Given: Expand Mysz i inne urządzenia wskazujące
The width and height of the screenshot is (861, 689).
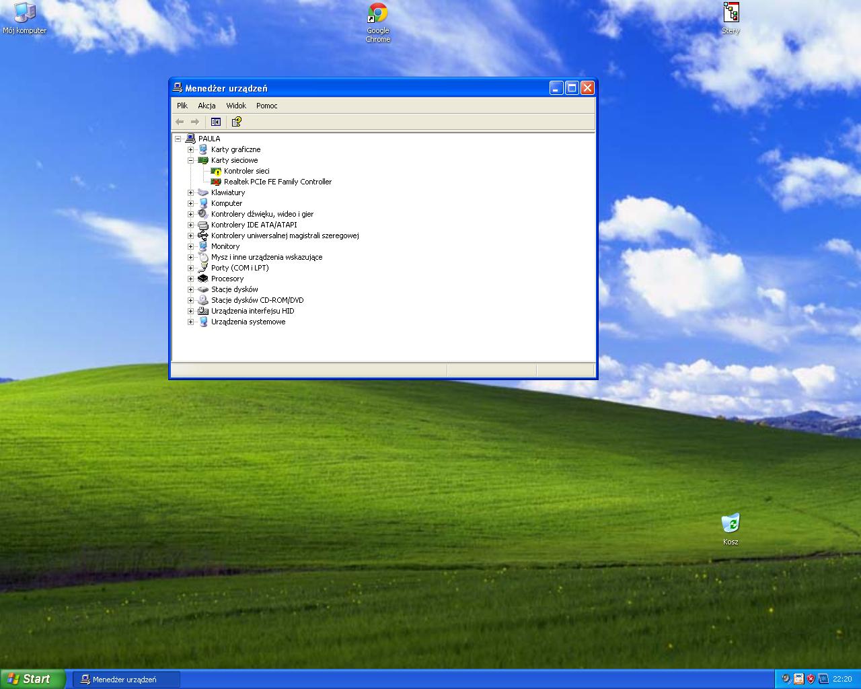Looking at the screenshot, I should pyautogui.click(x=190, y=257).
